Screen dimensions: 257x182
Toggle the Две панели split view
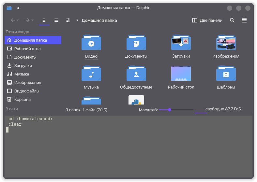tap(207, 20)
